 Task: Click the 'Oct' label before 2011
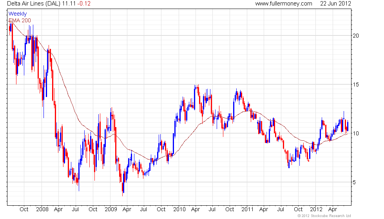(230, 210)
